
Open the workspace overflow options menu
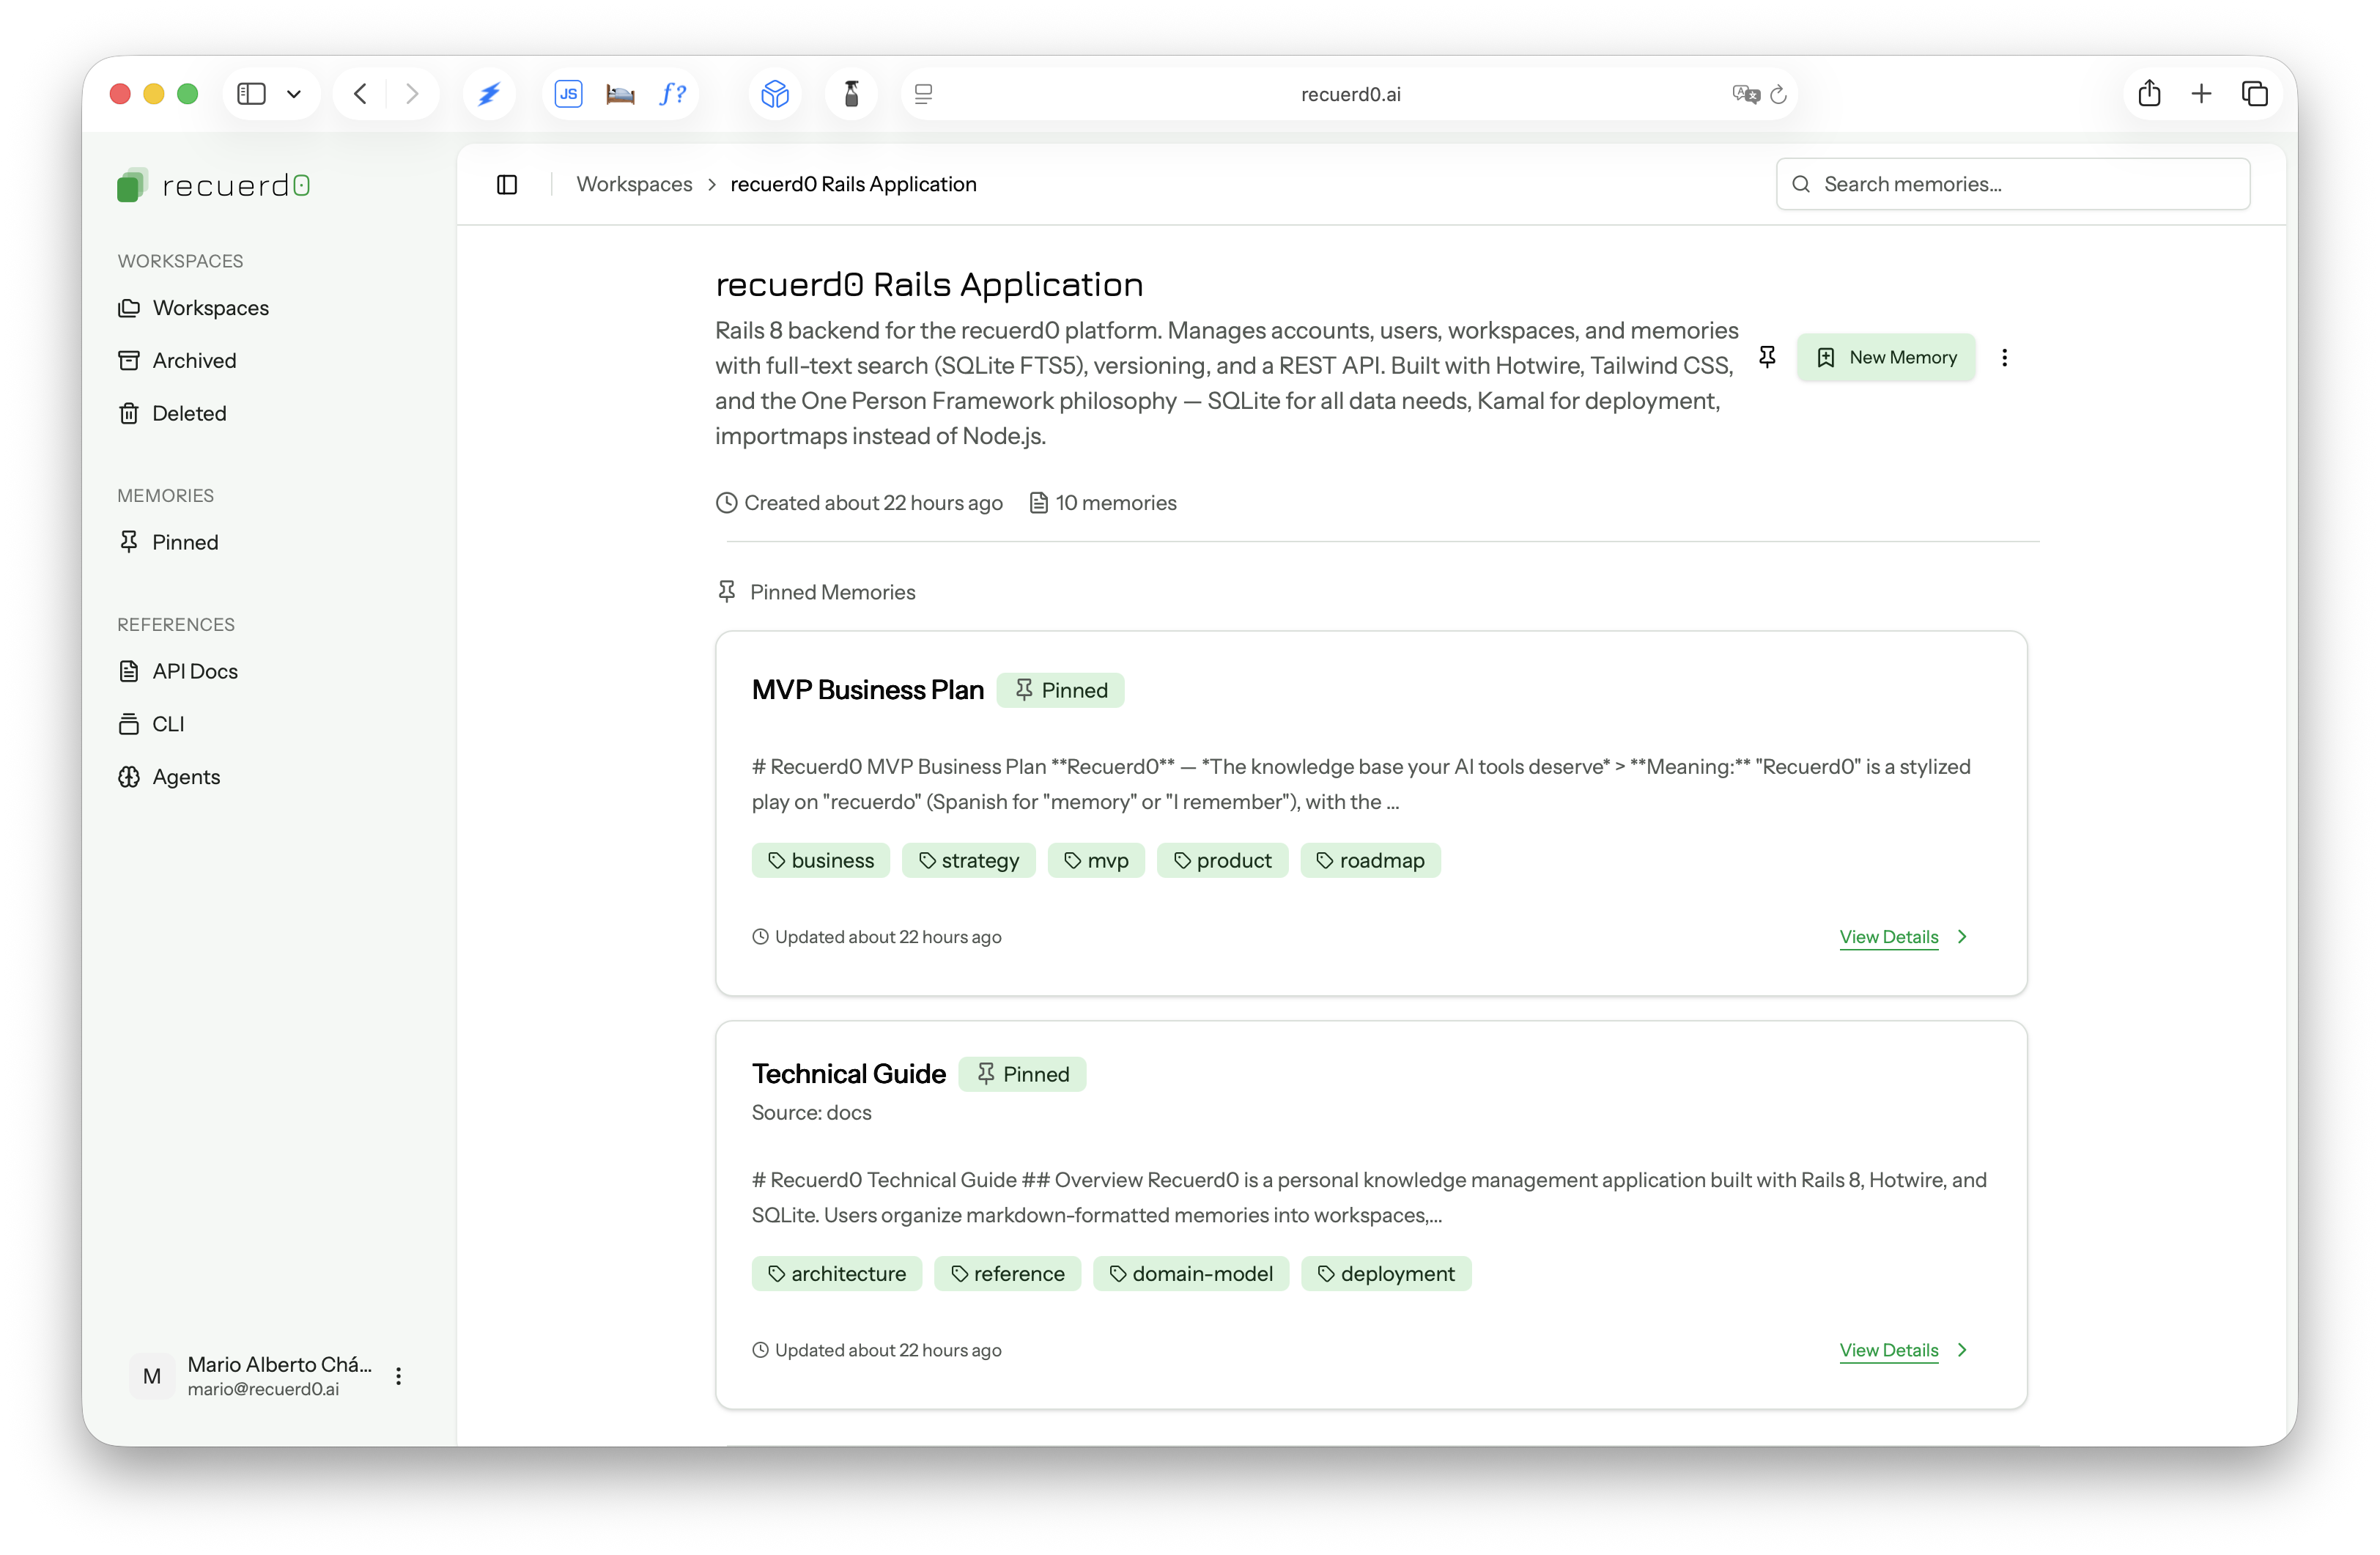(x=2005, y=357)
